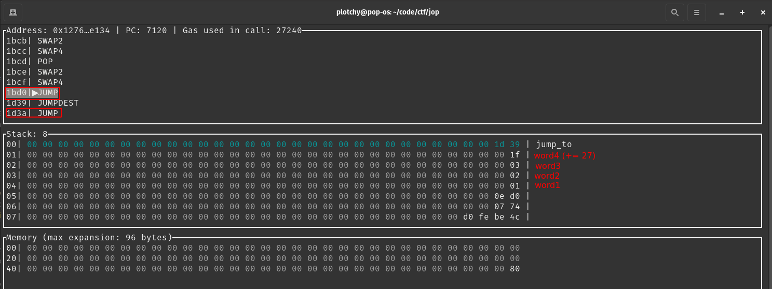Open the hamburger menu in the title bar

point(697,12)
